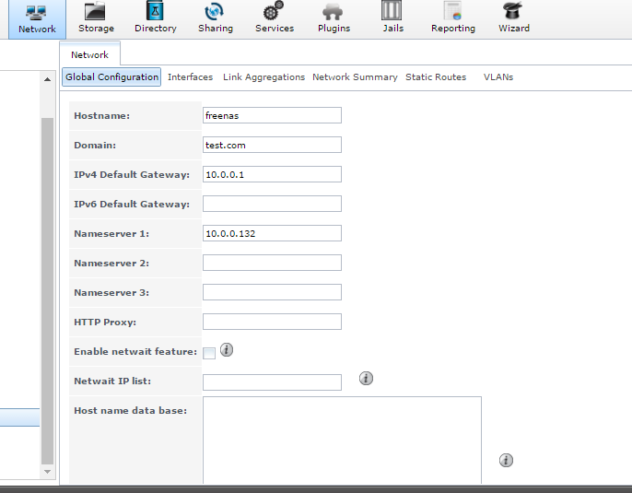The height and width of the screenshot is (493, 632).
Task: Switch to the VLANs tab
Action: [498, 77]
